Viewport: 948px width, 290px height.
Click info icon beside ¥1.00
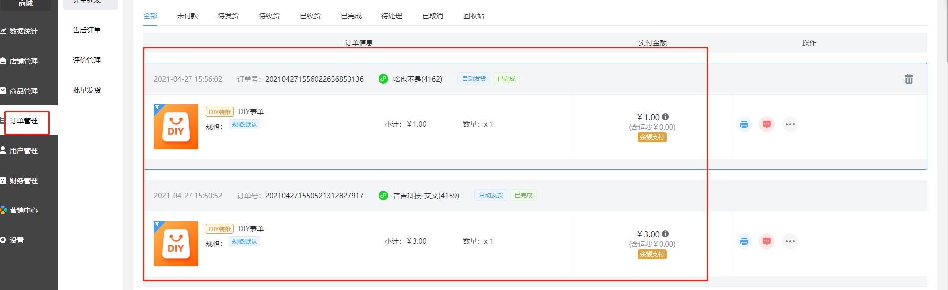pyautogui.click(x=665, y=117)
